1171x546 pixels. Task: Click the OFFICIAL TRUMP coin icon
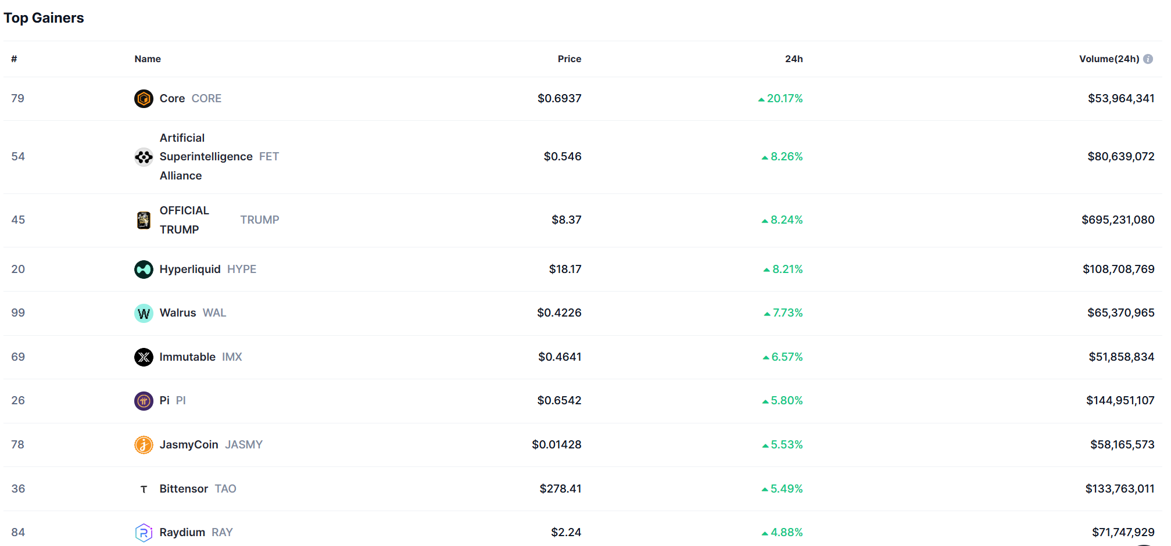click(x=144, y=220)
